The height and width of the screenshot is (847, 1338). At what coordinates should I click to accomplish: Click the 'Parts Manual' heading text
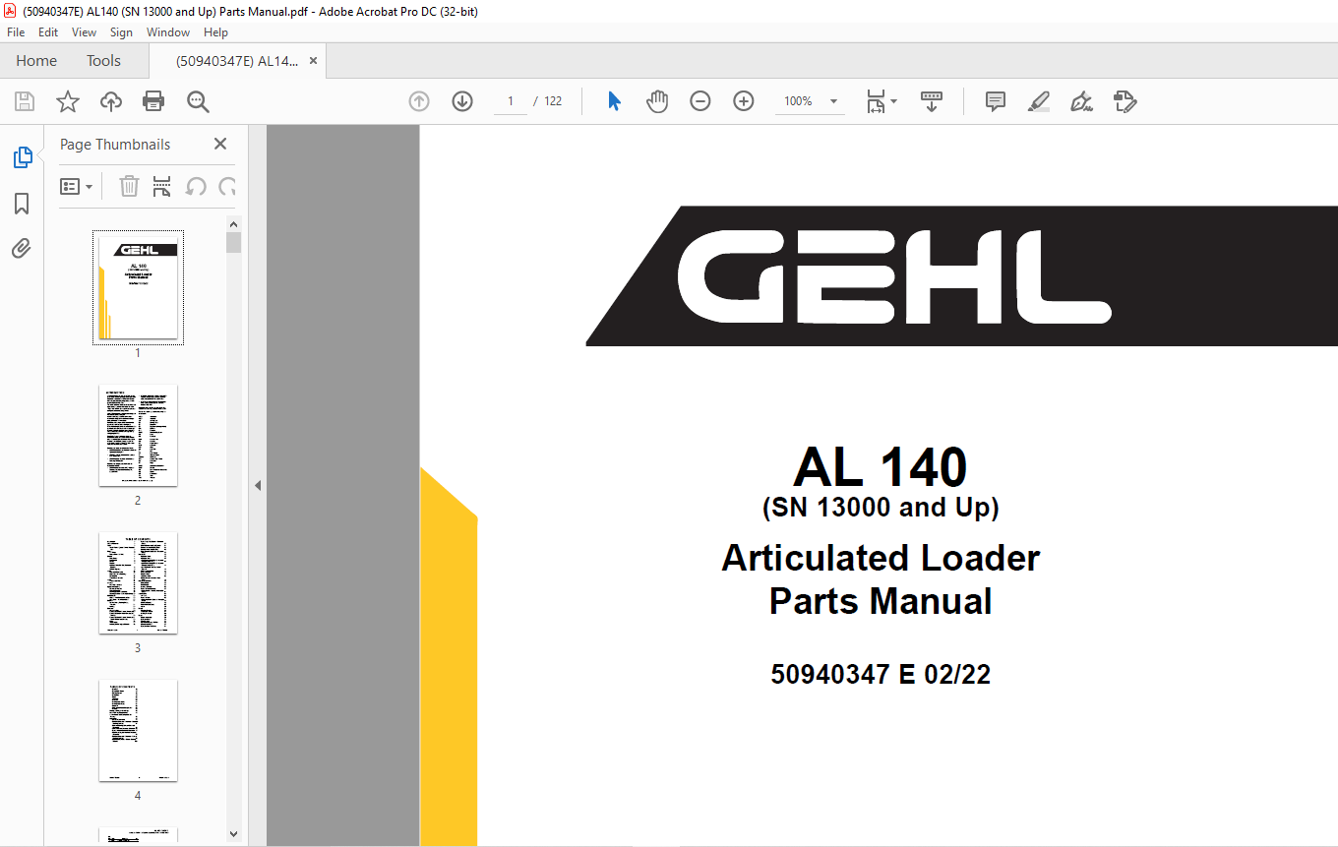point(881,601)
